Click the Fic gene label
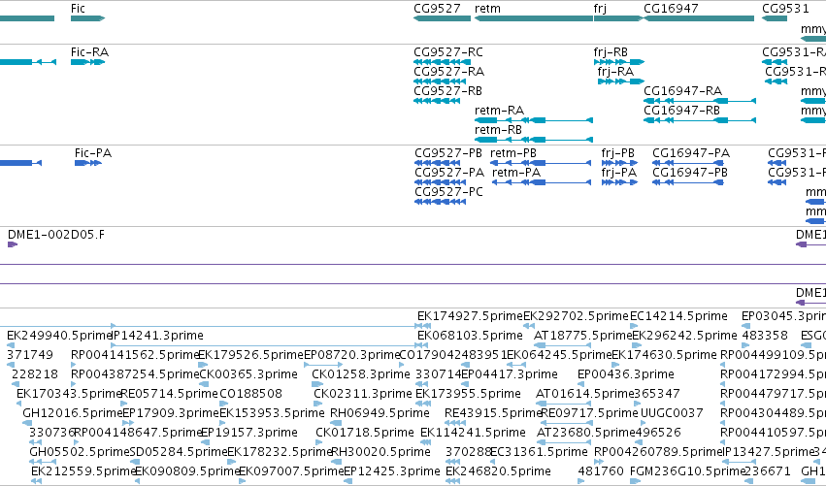 coord(78,9)
